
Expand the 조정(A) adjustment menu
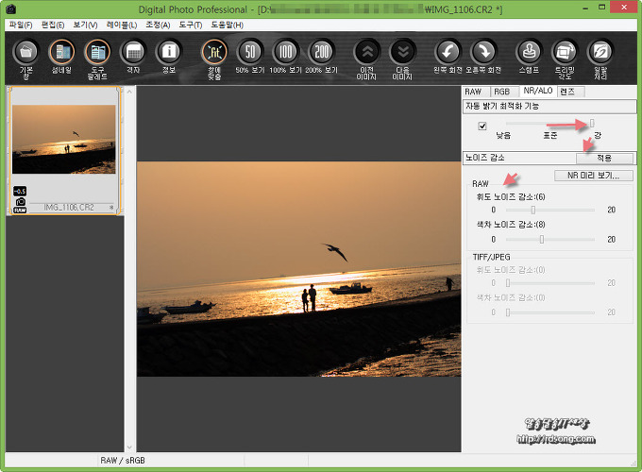(x=160, y=25)
